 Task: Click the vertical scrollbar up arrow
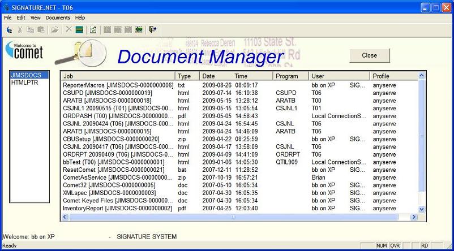coord(422,76)
